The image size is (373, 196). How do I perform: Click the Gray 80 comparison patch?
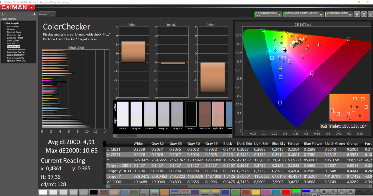(x=136, y=114)
